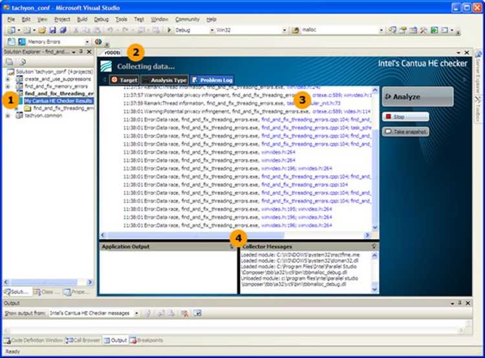Select the r000ti document tab
485x358 pixels.
click(x=112, y=53)
